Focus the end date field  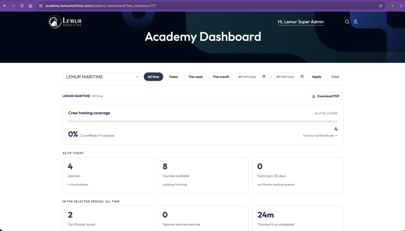pyautogui.click(x=290, y=77)
